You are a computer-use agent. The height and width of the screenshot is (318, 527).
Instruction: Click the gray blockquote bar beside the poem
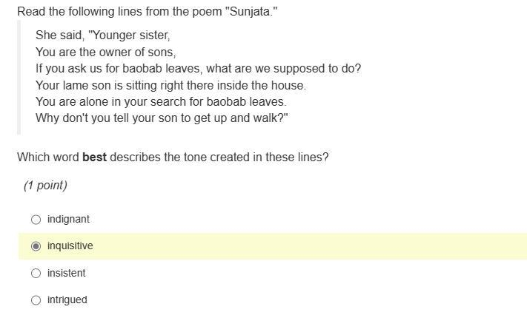tap(19, 78)
